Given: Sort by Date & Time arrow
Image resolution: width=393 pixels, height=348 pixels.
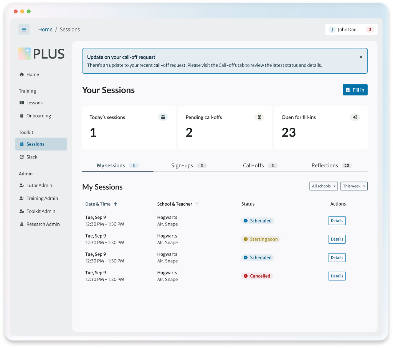Looking at the screenshot, I should coord(116,204).
